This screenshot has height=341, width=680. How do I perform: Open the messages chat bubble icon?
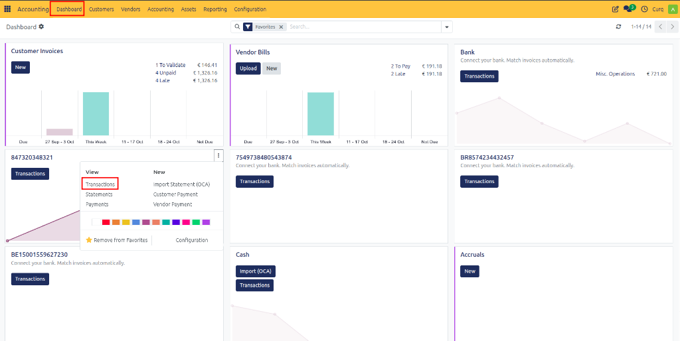628,9
